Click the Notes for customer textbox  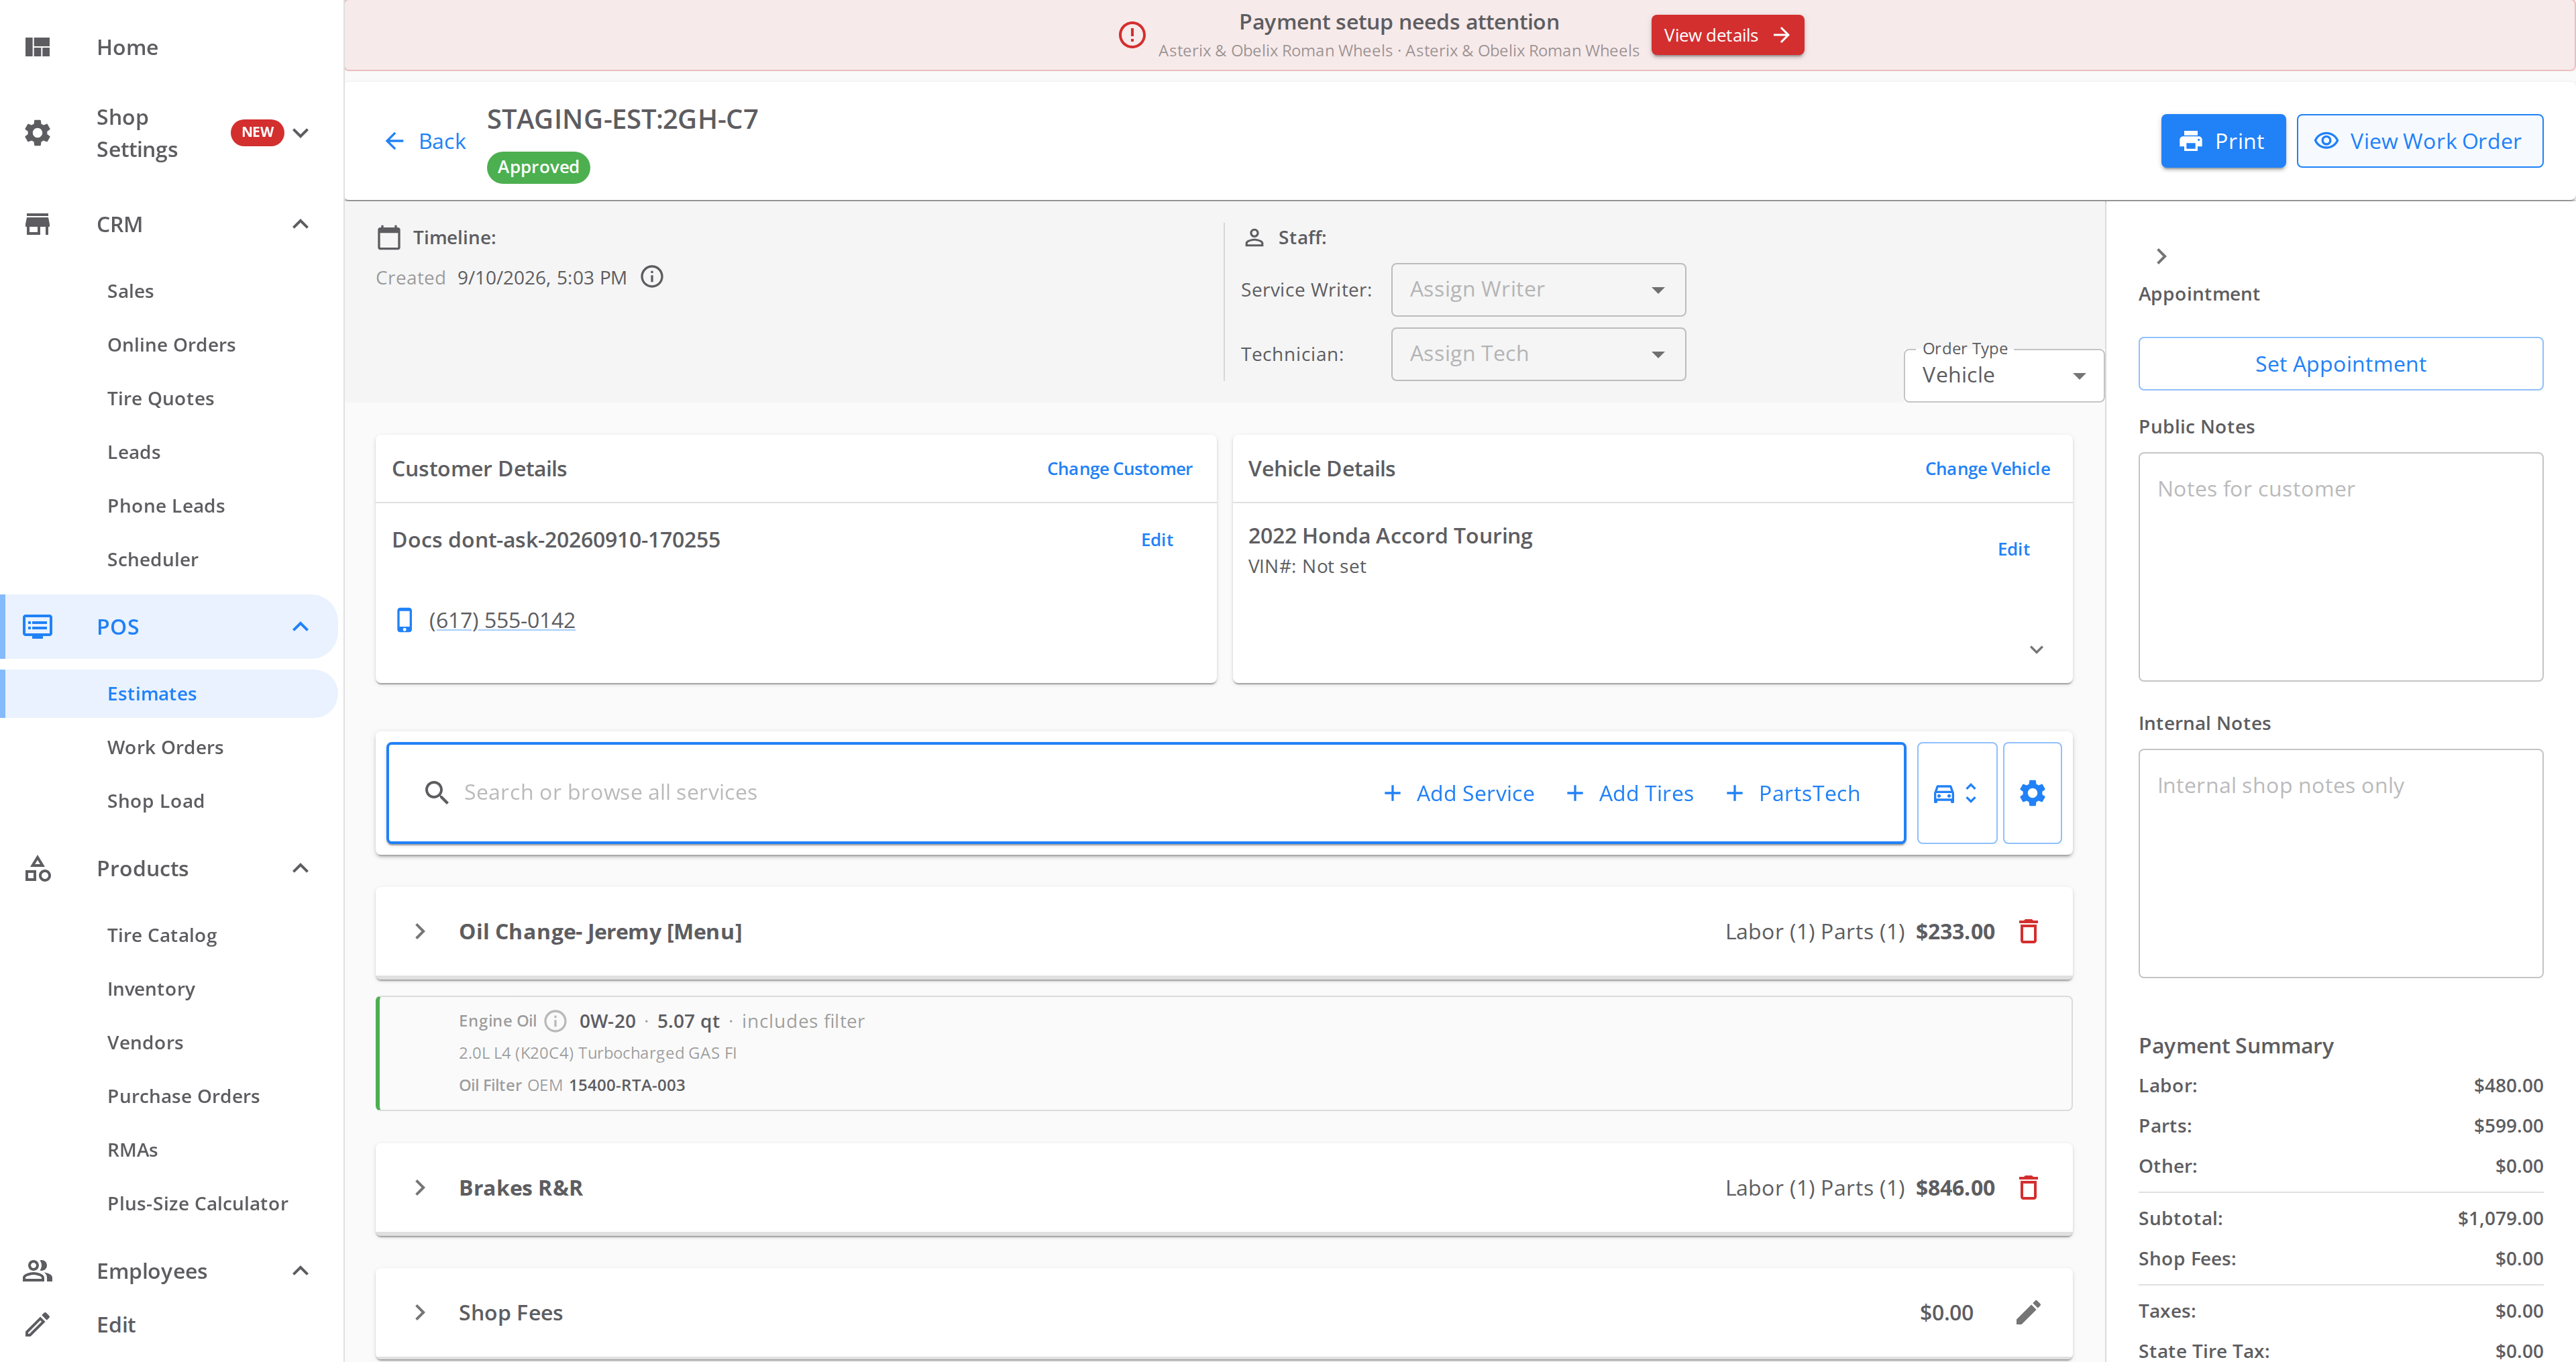(2340, 567)
